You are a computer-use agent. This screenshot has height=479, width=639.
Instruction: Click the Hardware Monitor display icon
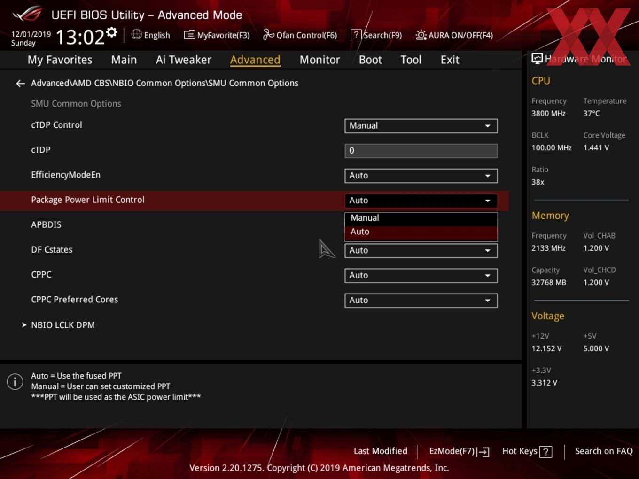click(x=537, y=59)
